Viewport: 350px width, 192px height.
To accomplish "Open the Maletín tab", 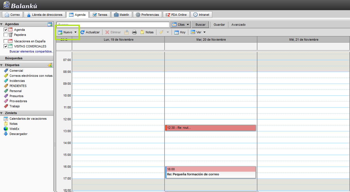I will pyautogui.click(x=122, y=15).
